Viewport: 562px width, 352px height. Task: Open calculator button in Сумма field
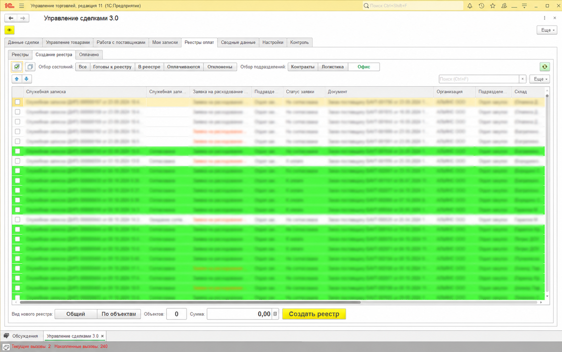coord(275,314)
